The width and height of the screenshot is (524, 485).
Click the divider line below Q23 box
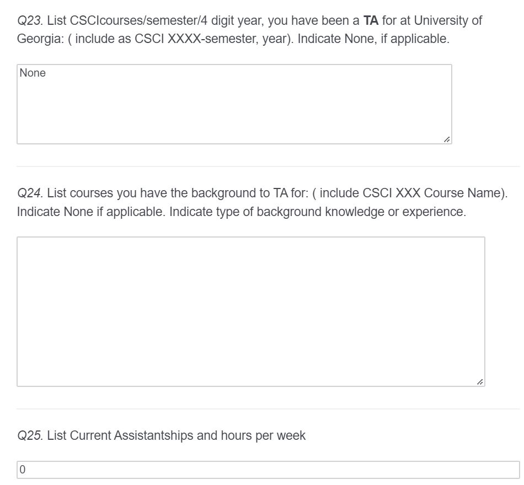(x=269, y=166)
